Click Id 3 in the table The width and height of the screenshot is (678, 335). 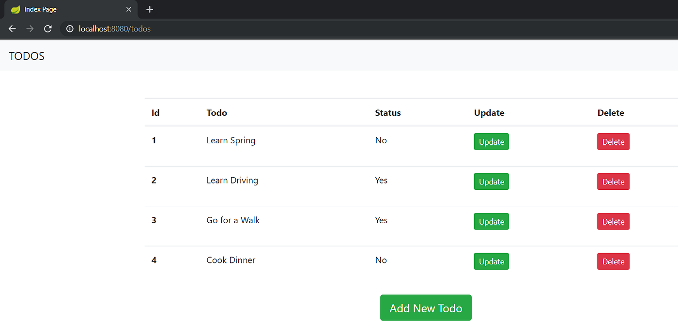154,220
